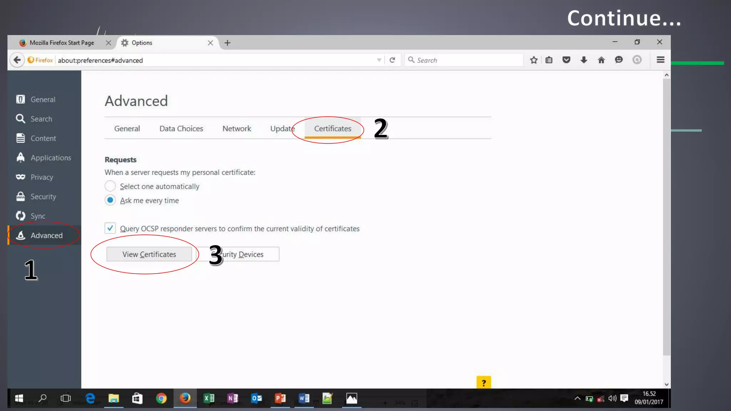This screenshot has height=411, width=731.
Task: Click the reload page icon
Action: 392,60
